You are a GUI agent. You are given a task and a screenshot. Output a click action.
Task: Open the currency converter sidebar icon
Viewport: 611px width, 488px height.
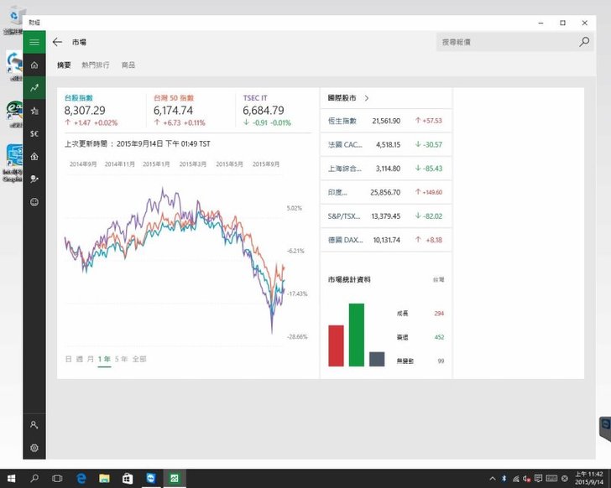(x=34, y=133)
